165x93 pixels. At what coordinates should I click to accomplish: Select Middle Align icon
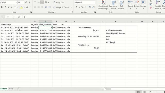tap(39, 2)
